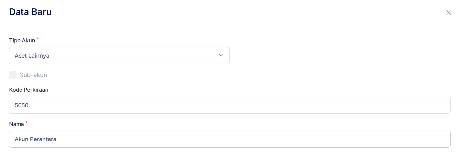Click the 5050 code value text

[22, 105]
